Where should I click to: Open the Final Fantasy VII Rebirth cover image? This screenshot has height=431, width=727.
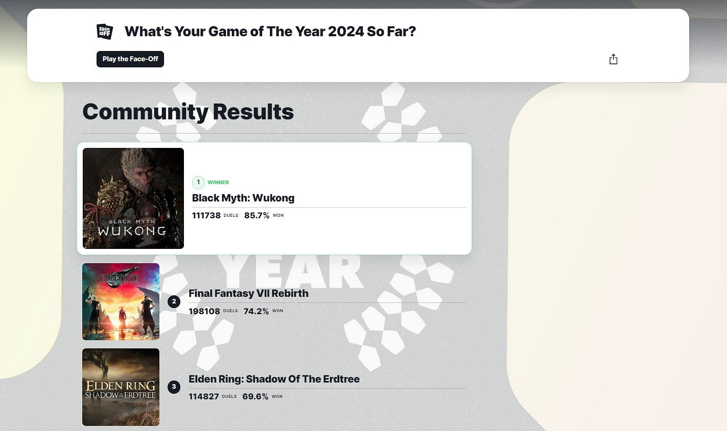point(121,301)
